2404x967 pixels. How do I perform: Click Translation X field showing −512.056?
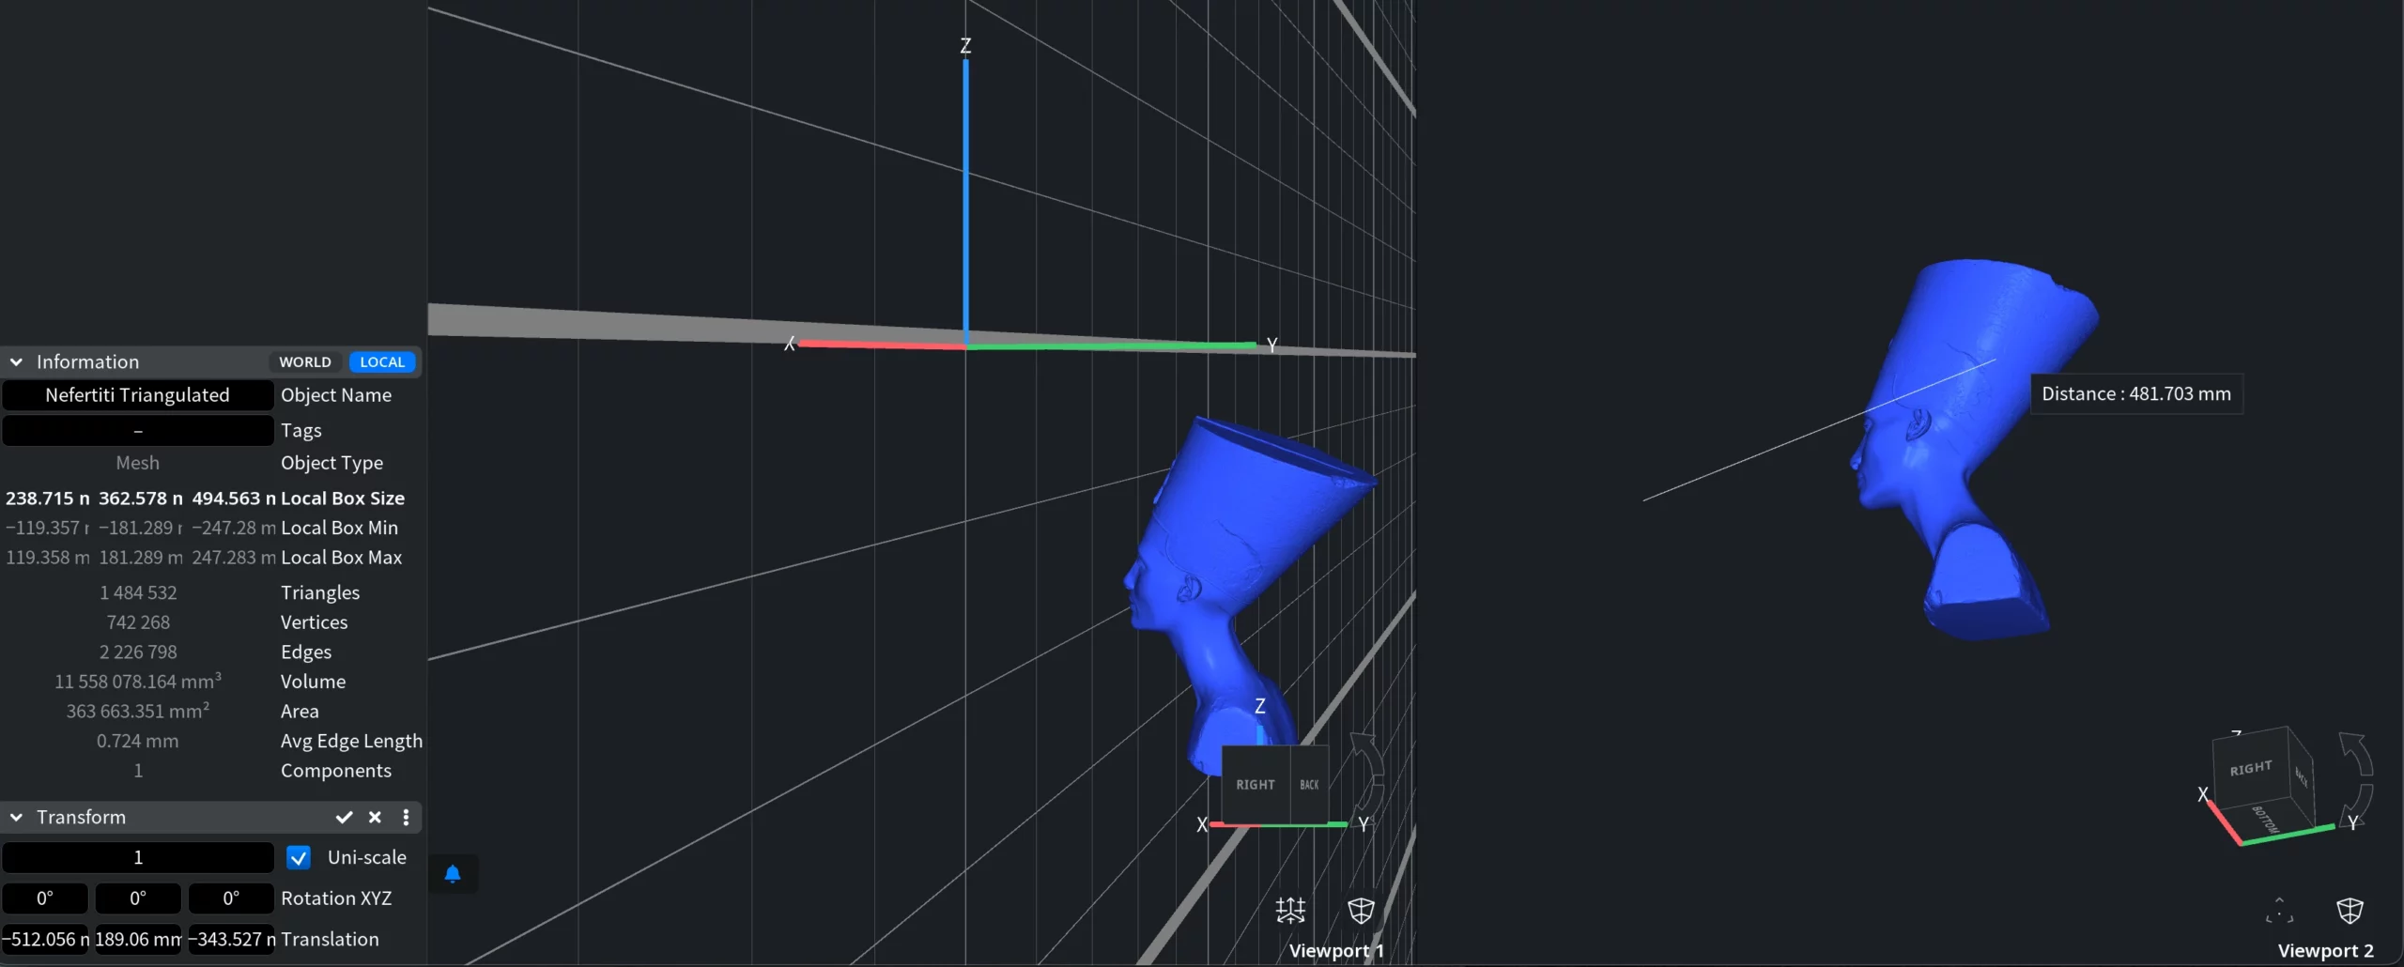(x=44, y=939)
